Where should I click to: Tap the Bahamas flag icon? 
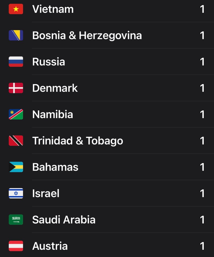pos(16,167)
